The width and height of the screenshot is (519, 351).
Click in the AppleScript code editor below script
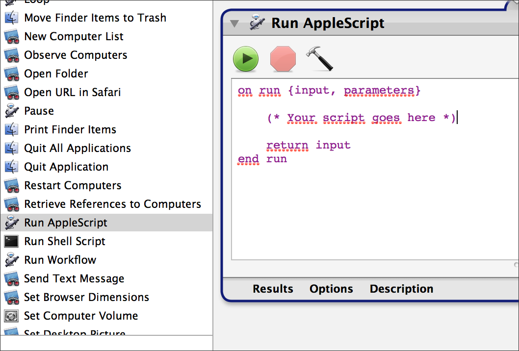coord(375,212)
